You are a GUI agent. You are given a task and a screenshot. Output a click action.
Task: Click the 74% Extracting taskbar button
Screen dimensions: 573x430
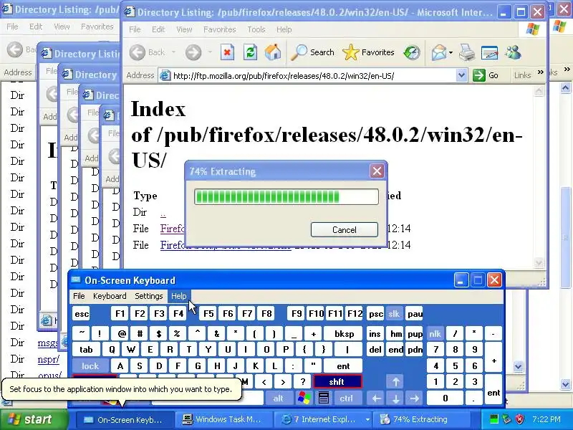tap(423, 419)
